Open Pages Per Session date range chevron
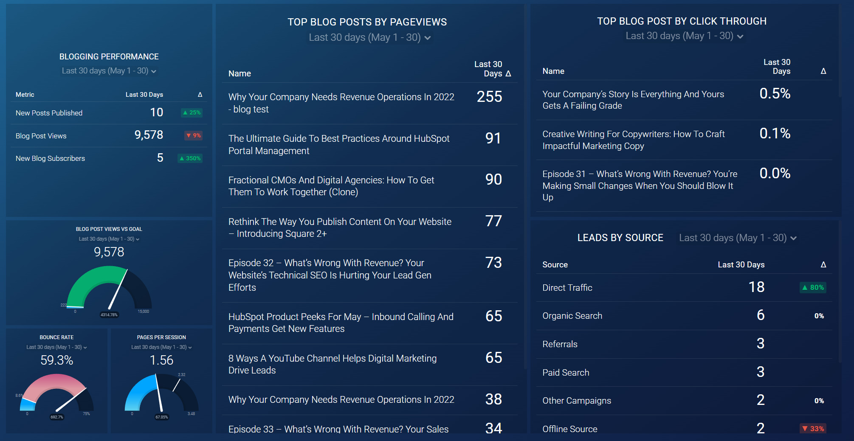This screenshot has width=854, height=441. 190,348
